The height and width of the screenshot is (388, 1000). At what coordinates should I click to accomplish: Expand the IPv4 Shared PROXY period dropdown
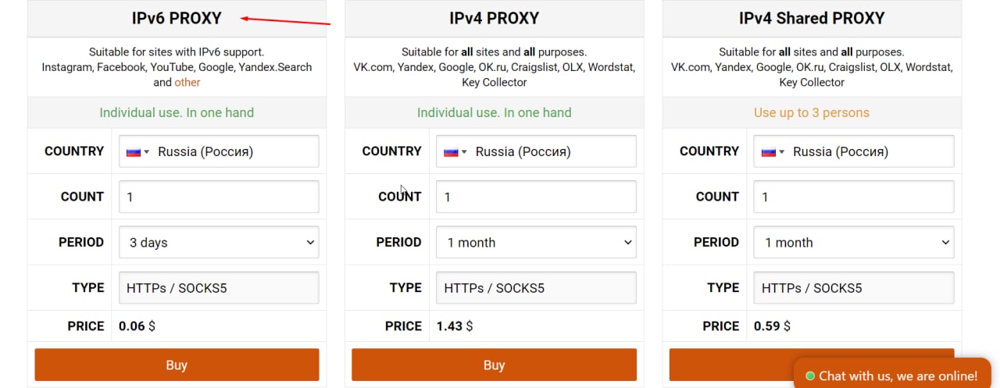854,242
